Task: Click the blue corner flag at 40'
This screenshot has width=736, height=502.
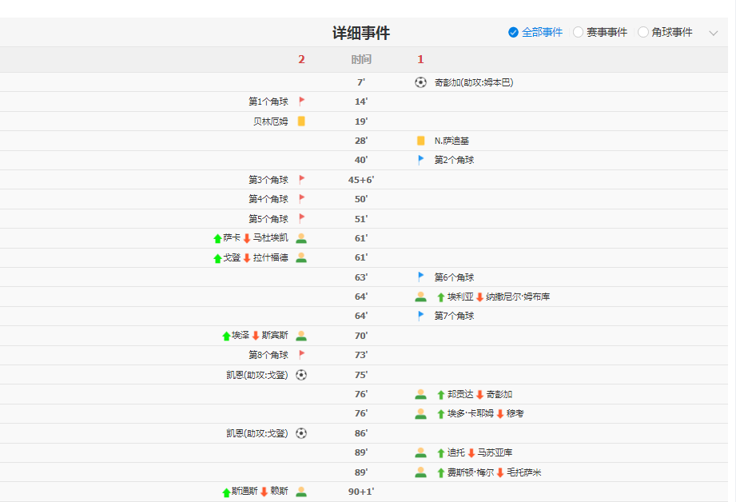Action: click(420, 160)
